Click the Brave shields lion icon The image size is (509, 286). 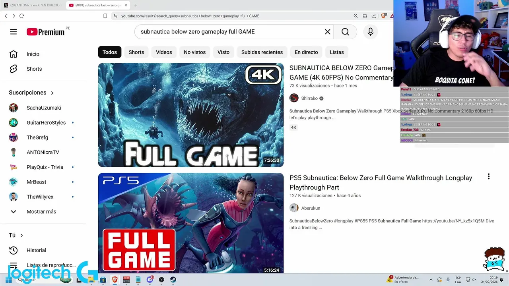[383, 16]
